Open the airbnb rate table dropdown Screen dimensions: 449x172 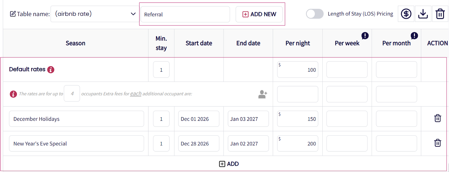click(x=94, y=14)
